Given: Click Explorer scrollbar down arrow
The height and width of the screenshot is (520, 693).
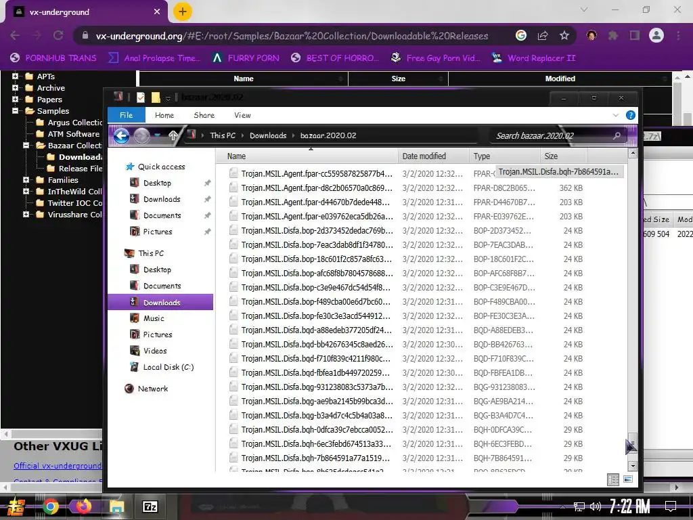Looking at the screenshot, I should tap(633, 466).
